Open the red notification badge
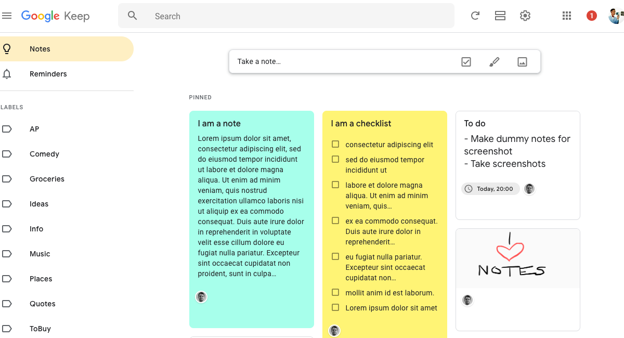The width and height of the screenshot is (624, 338). (x=591, y=16)
